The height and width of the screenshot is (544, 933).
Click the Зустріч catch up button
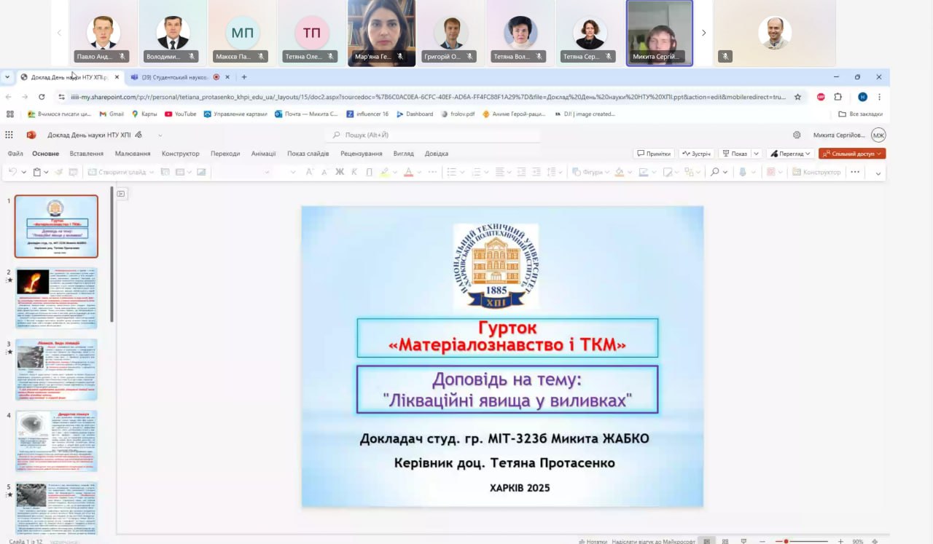(696, 154)
